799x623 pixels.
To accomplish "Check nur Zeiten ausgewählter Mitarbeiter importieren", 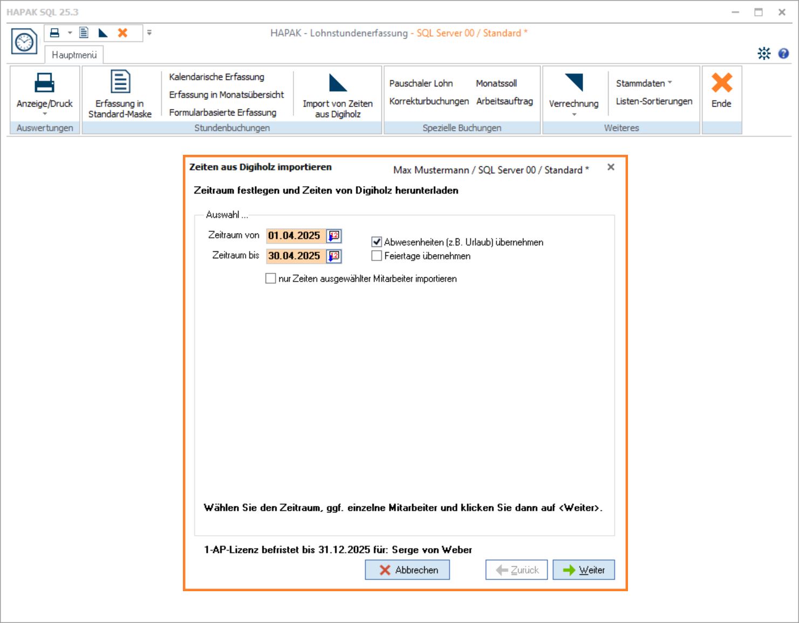I will pos(271,279).
